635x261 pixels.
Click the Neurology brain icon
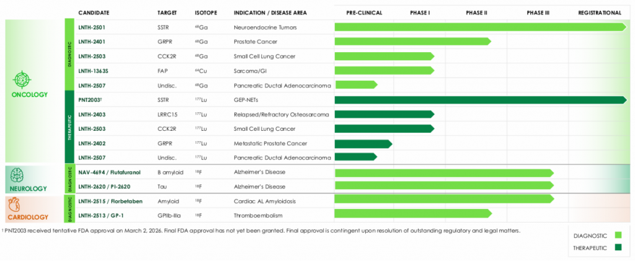[x=17, y=175]
